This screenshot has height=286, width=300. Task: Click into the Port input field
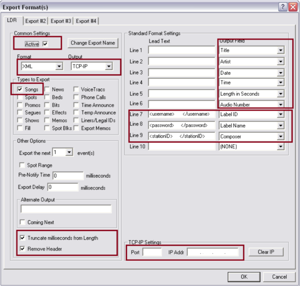click(152, 252)
